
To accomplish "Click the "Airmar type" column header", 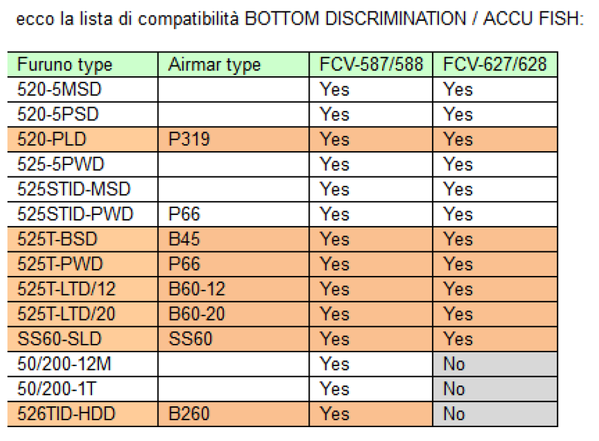I will [214, 65].
